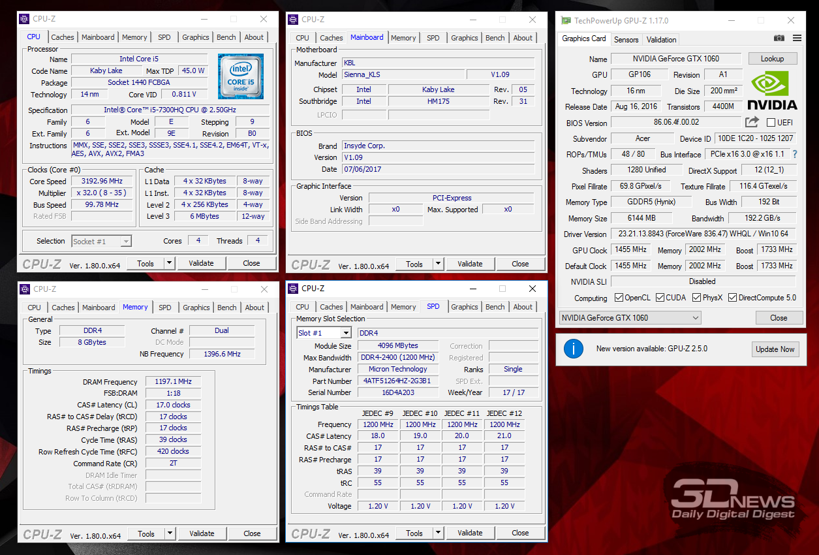This screenshot has width=819, height=555.
Task: Open About tab in CPU-Z Memory window
Action: coord(255,308)
